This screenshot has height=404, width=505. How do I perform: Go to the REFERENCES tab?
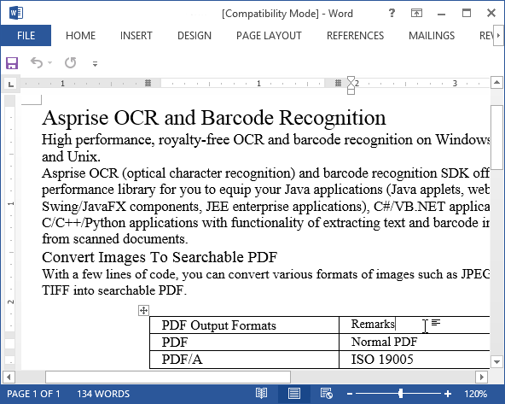355,36
